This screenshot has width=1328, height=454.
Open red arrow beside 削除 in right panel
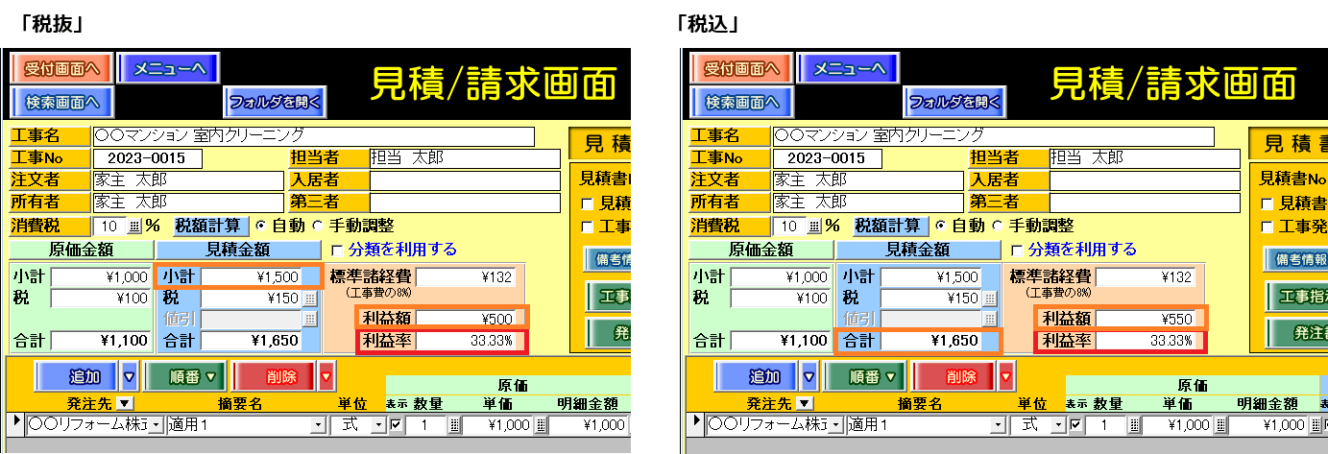pos(1007,375)
